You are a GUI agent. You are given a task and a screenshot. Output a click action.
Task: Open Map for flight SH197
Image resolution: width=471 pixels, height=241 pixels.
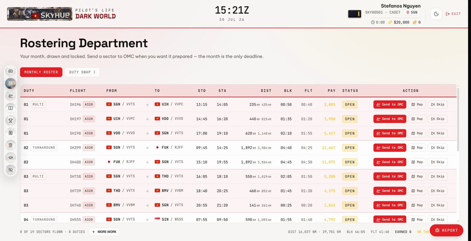point(417,119)
